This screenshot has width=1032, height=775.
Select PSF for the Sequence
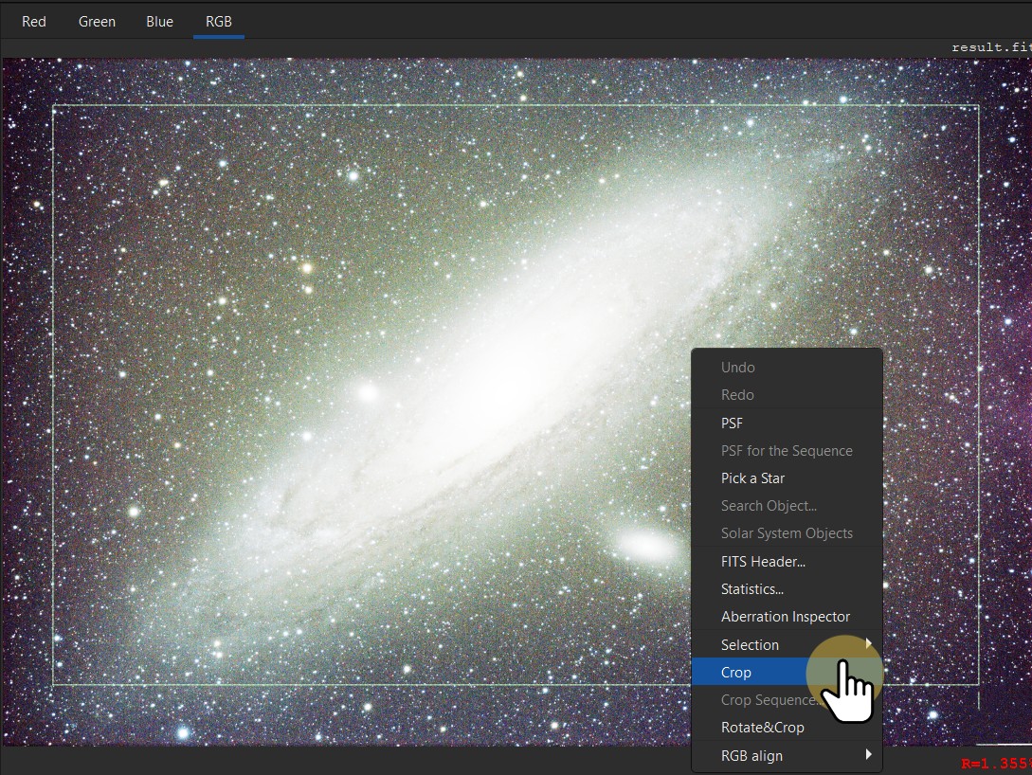click(x=787, y=451)
